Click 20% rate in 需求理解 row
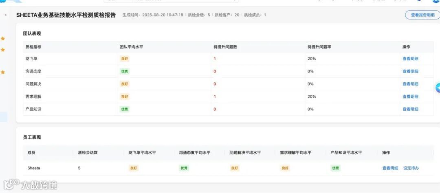Viewport: 440px width, 193px height. tap(312, 96)
